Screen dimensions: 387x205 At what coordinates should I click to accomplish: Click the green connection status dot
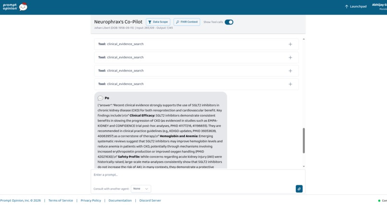[x=379, y=201]
